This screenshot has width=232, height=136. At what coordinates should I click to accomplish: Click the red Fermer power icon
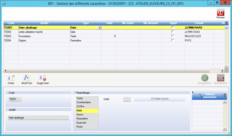[221, 12]
